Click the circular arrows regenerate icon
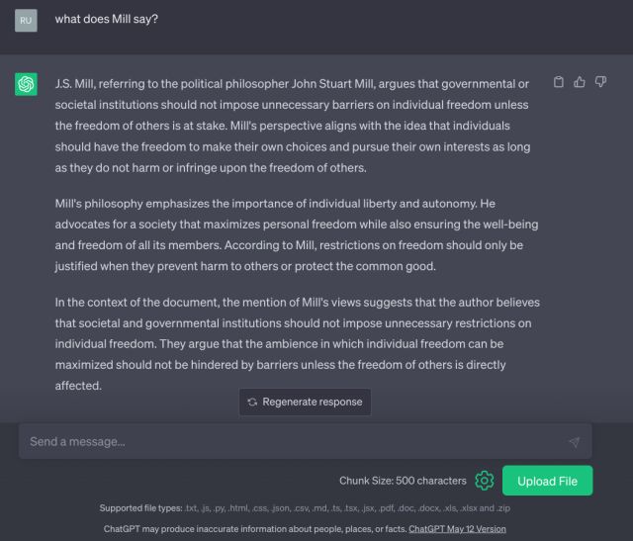This screenshot has height=541, width=633. (x=253, y=402)
